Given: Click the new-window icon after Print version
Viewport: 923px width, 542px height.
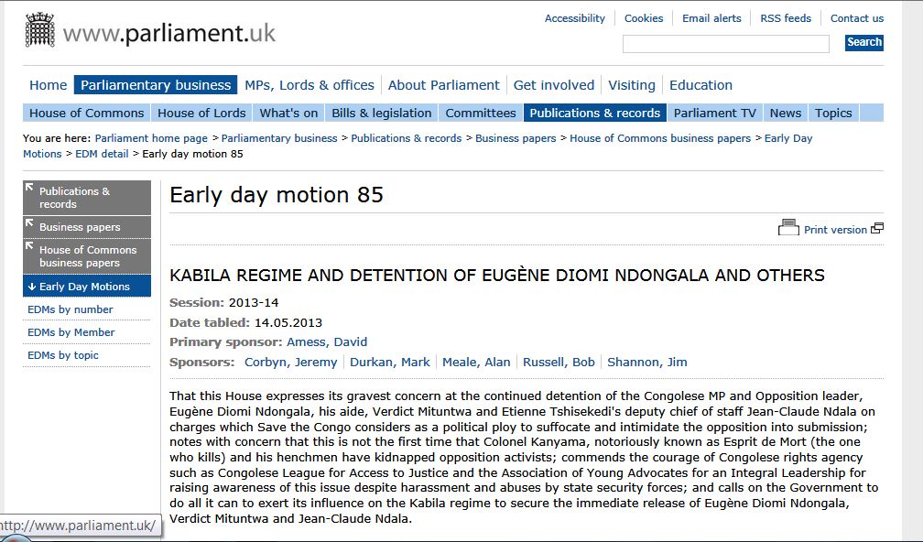Looking at the screenshot, I should point(877,227).
